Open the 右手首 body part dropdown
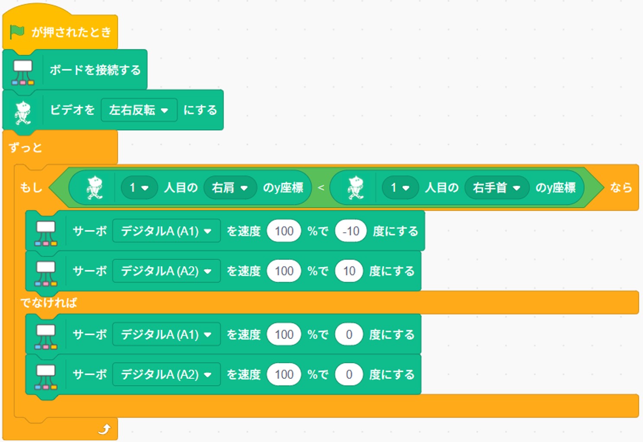The width and height of the screenshot is (643, 442). click(x=496, y=188)
